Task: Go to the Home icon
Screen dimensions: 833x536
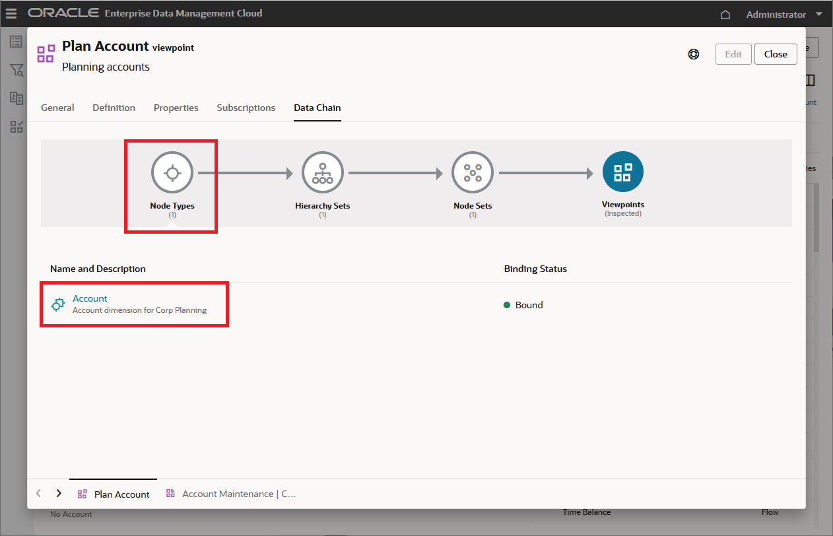Action: (x=725, y=14)
